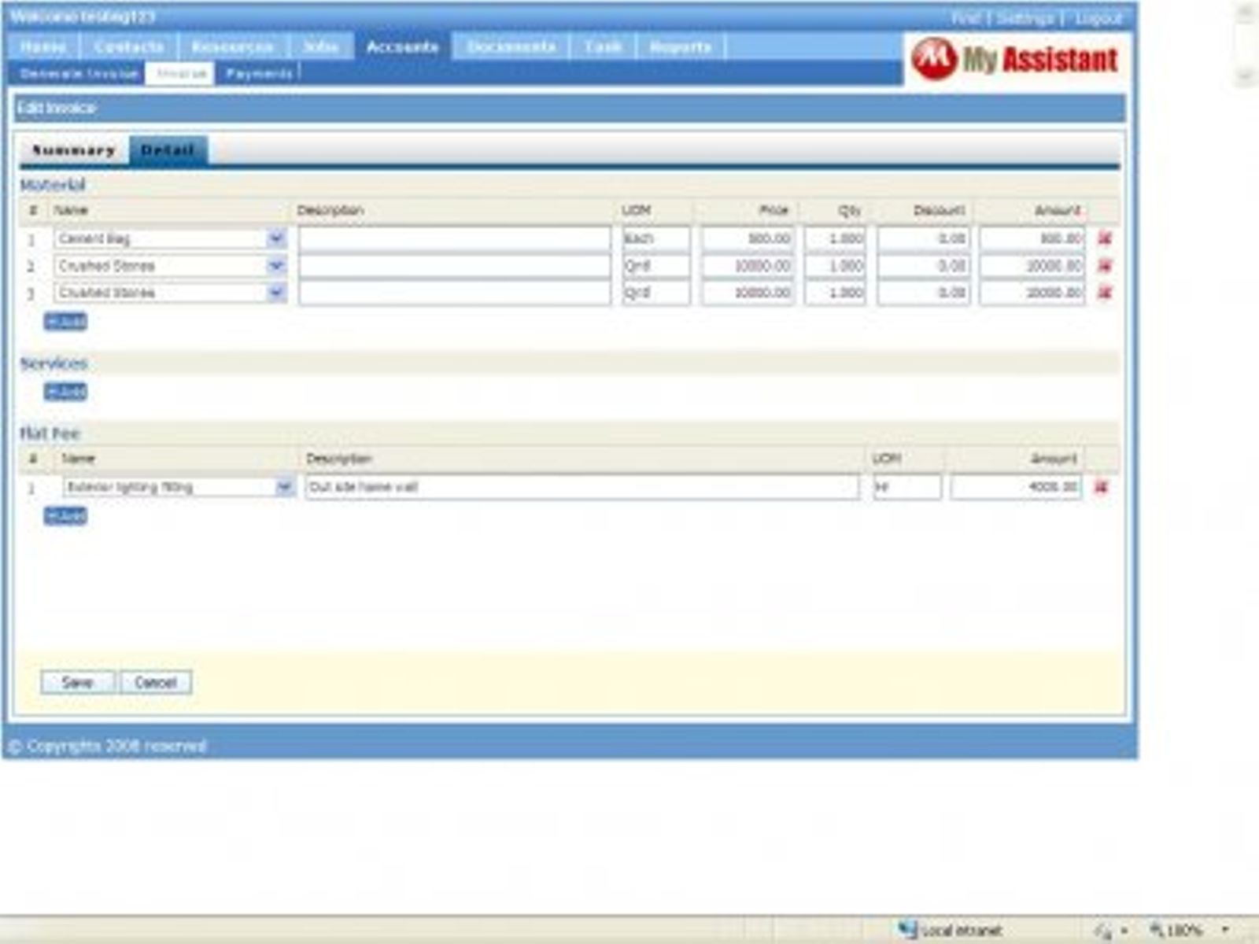Open the Cement Bag name dropdown
The width and height of the screenshot is (1259, 944).
coord(276,238)
